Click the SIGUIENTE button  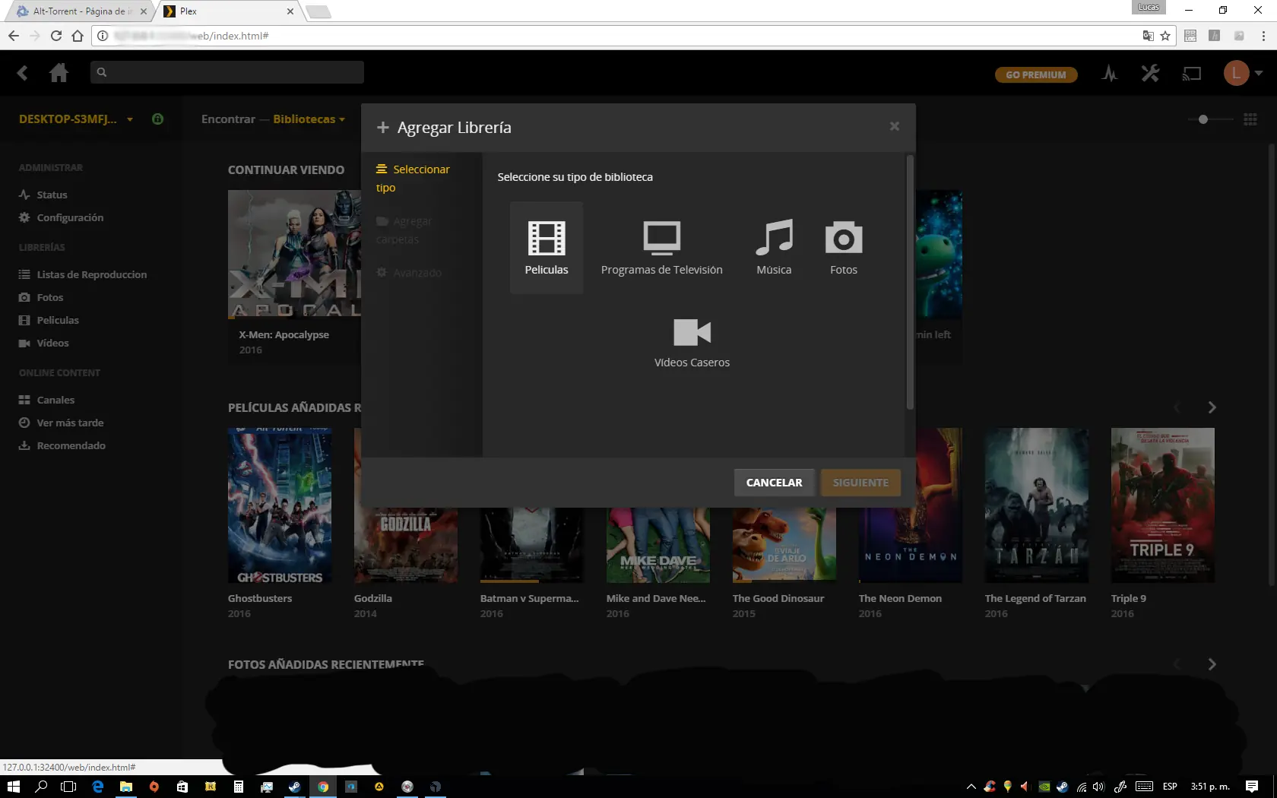tap(860, 483)
